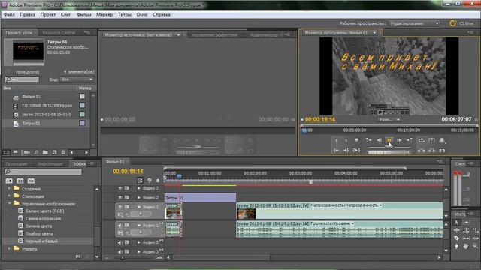Click timeline zoom slider at bottom
This screenshot has height=270, width=481.
[x=134, y=258]
